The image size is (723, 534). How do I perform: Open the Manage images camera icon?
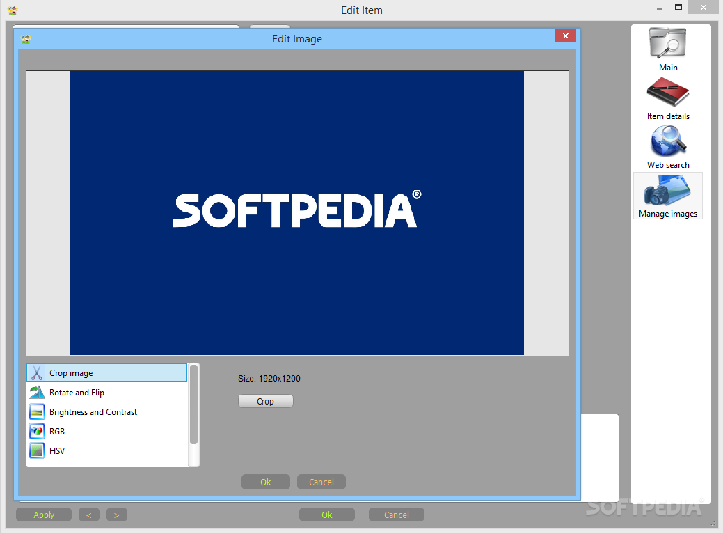point(667,190)
